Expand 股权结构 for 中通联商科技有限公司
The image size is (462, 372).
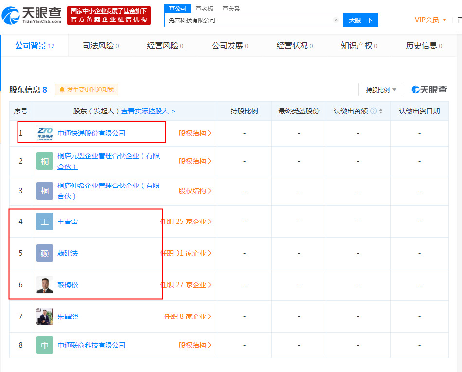click(x=195, y=345)
